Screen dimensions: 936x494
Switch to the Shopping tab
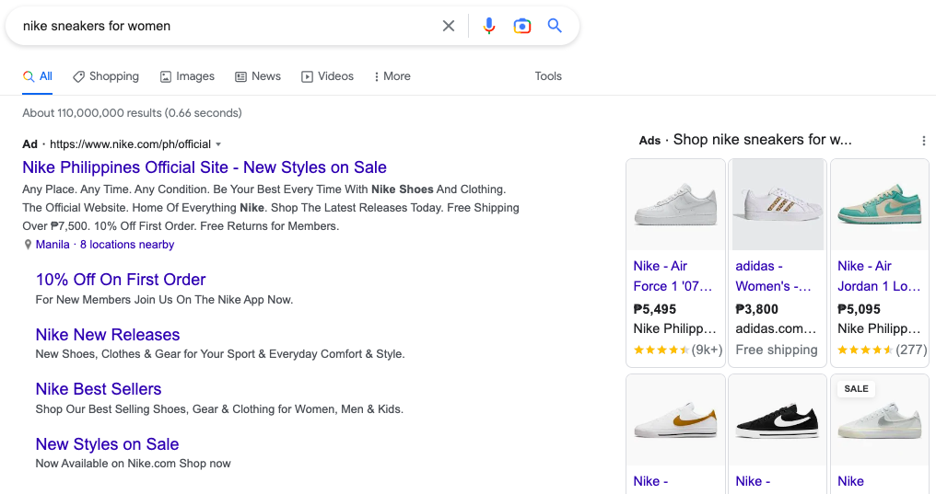[106, 76]
